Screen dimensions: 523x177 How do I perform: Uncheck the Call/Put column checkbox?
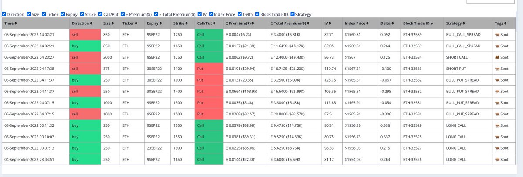(100, 14)
